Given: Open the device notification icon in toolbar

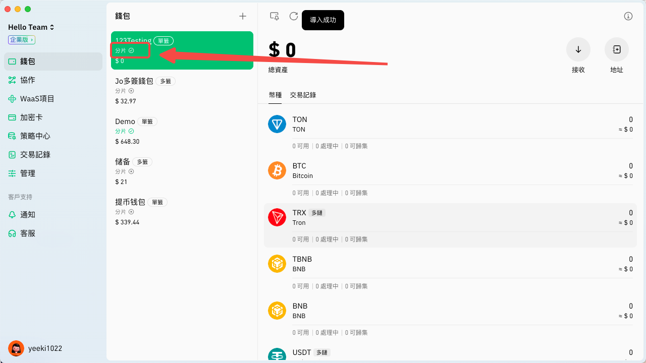Looking at the screenshot, I should (275, 16).
